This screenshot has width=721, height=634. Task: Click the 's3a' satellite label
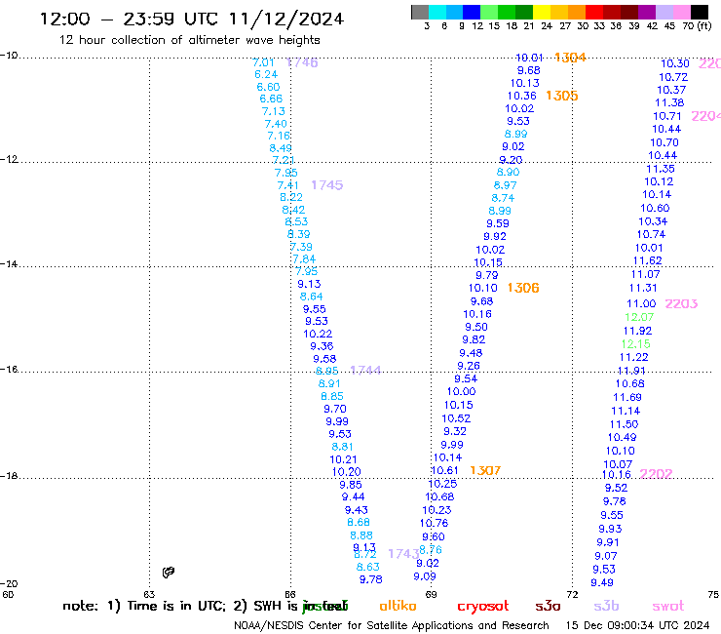(x=548, y=607)
